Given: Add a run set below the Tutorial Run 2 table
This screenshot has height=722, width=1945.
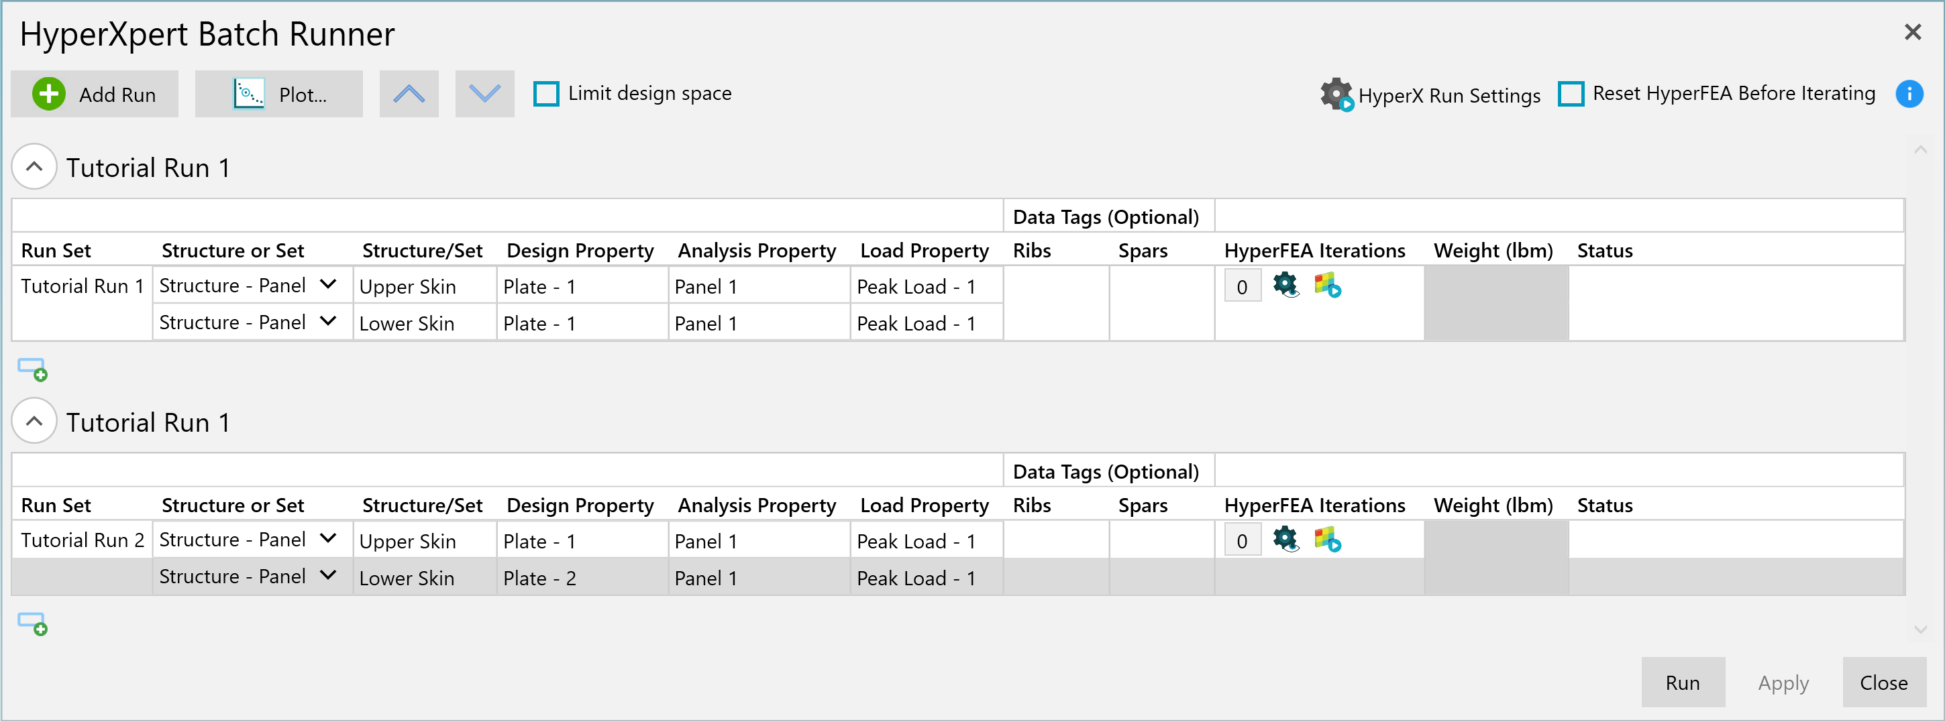Looking at the screenshot, I should 32,624.
